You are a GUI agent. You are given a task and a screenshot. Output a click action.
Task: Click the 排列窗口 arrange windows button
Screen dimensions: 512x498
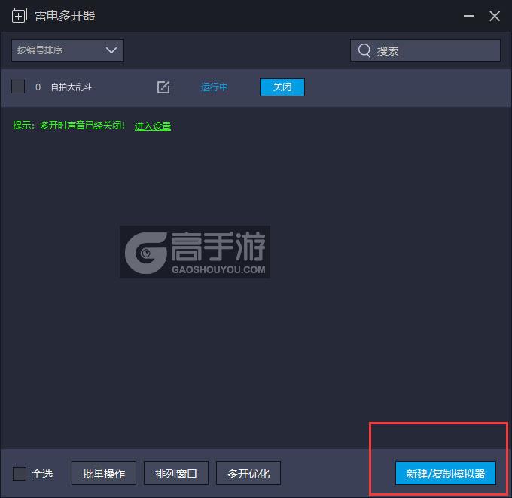pyautogui.click(x=176, y=473)
